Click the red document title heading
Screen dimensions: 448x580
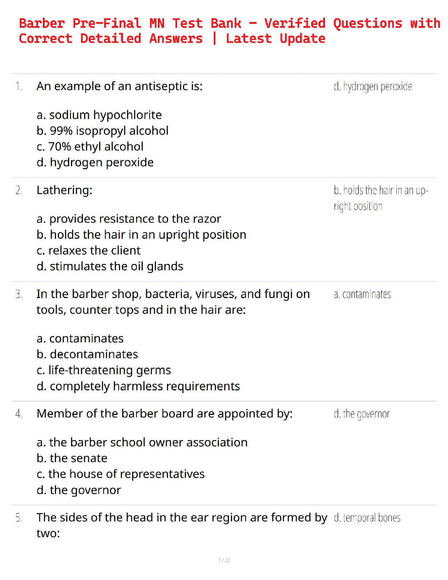point(229,31)
